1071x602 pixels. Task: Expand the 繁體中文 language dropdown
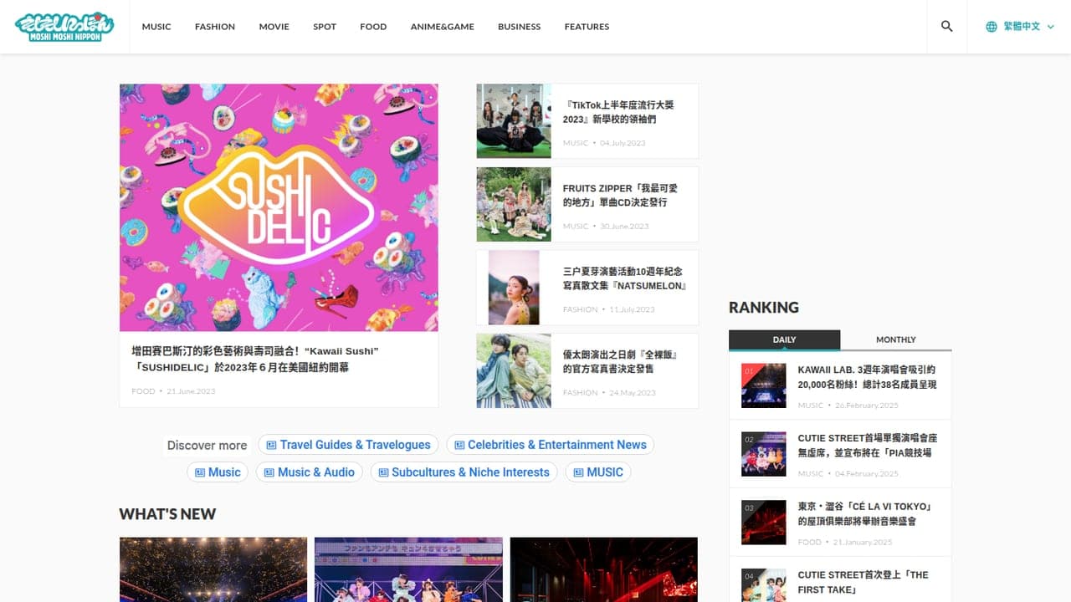click(x=1020, y=27)
